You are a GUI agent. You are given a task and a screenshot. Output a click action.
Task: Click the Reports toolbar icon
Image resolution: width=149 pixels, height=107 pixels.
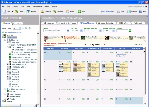[x=42, y=12]
